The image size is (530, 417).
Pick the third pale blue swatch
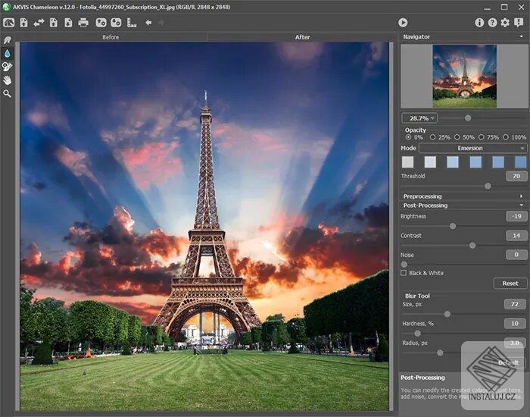click(x=453, y=161)
